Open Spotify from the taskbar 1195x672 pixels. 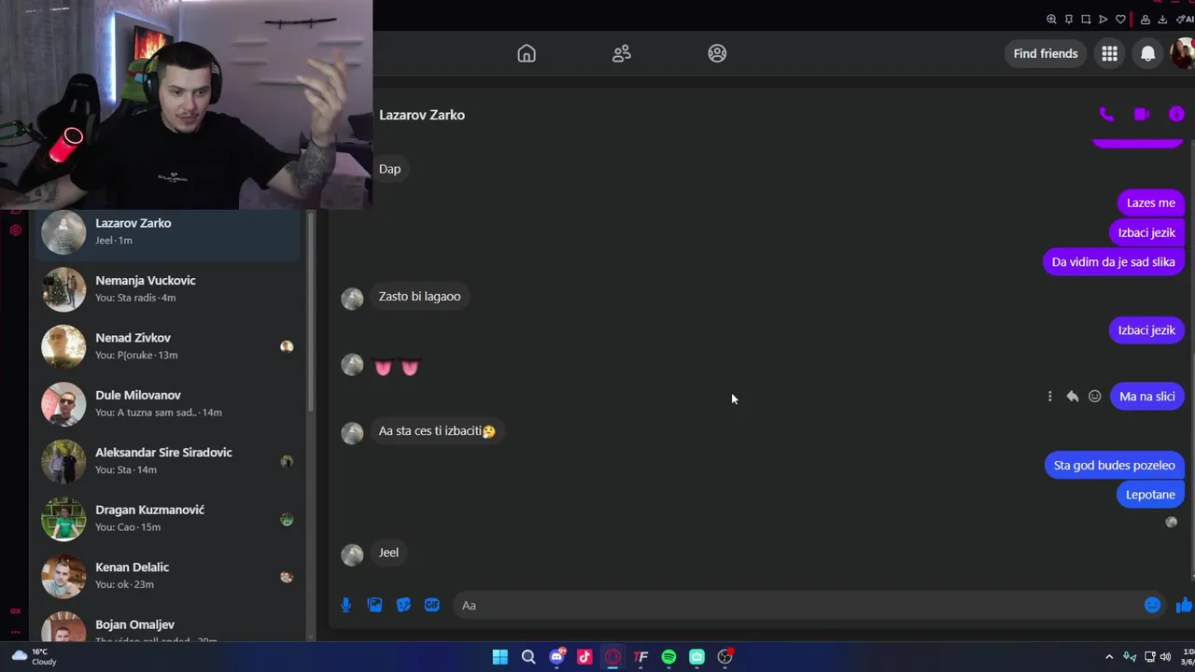(668, 657)
